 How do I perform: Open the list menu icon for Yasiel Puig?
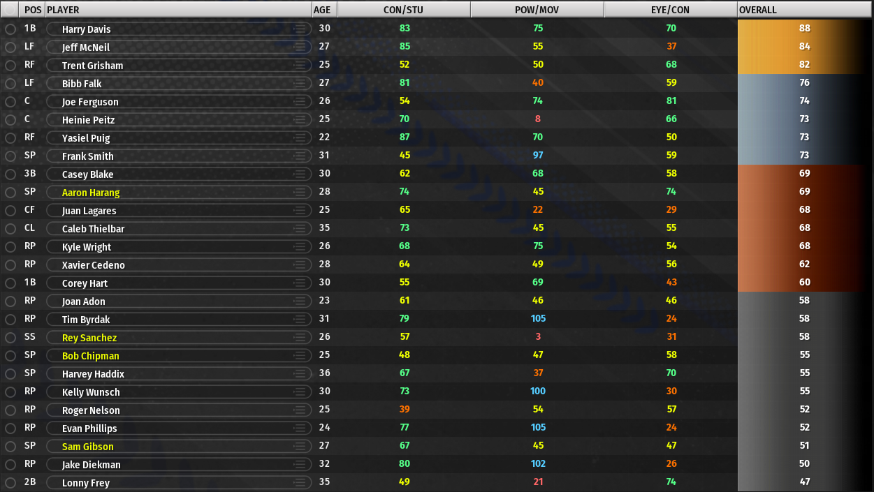300,137
